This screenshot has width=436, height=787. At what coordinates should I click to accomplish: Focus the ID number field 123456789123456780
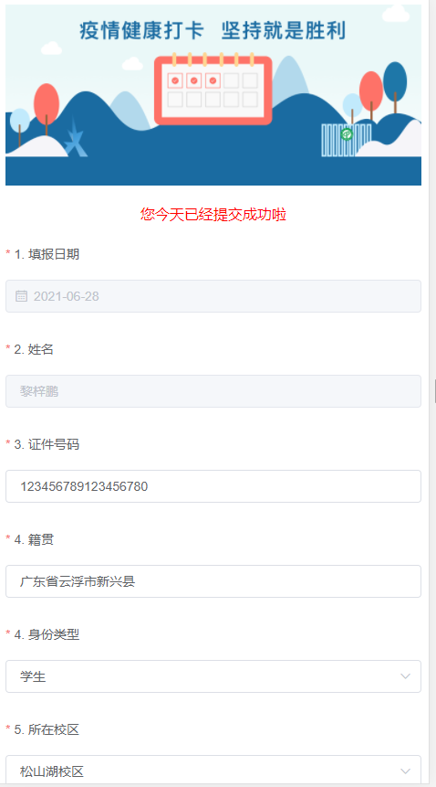pyautogui.click(x=213, y=486)
